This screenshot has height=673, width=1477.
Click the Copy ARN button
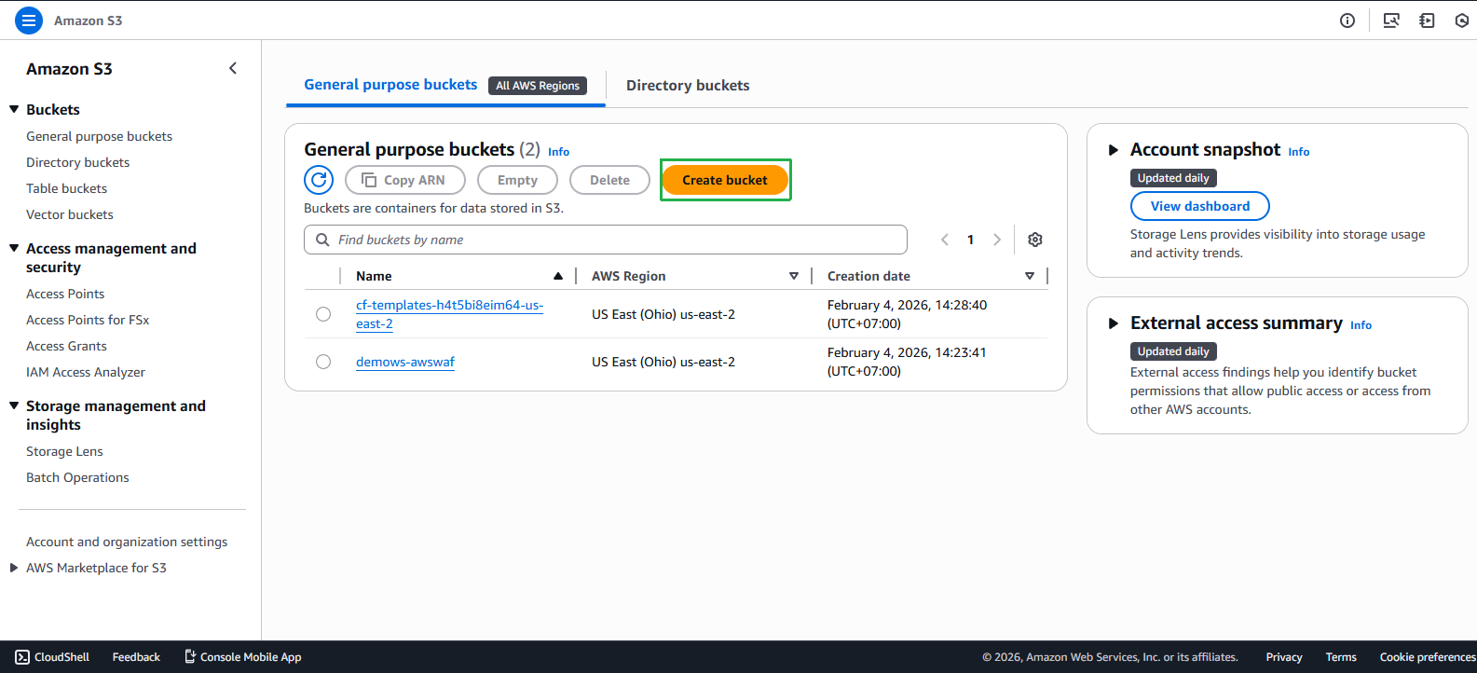click(x=405, y=180)
